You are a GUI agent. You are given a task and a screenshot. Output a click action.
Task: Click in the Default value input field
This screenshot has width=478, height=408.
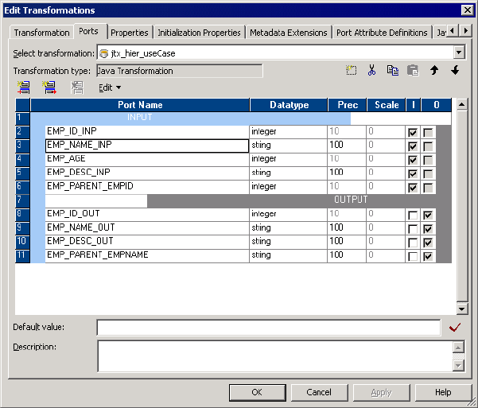point(268,328)
